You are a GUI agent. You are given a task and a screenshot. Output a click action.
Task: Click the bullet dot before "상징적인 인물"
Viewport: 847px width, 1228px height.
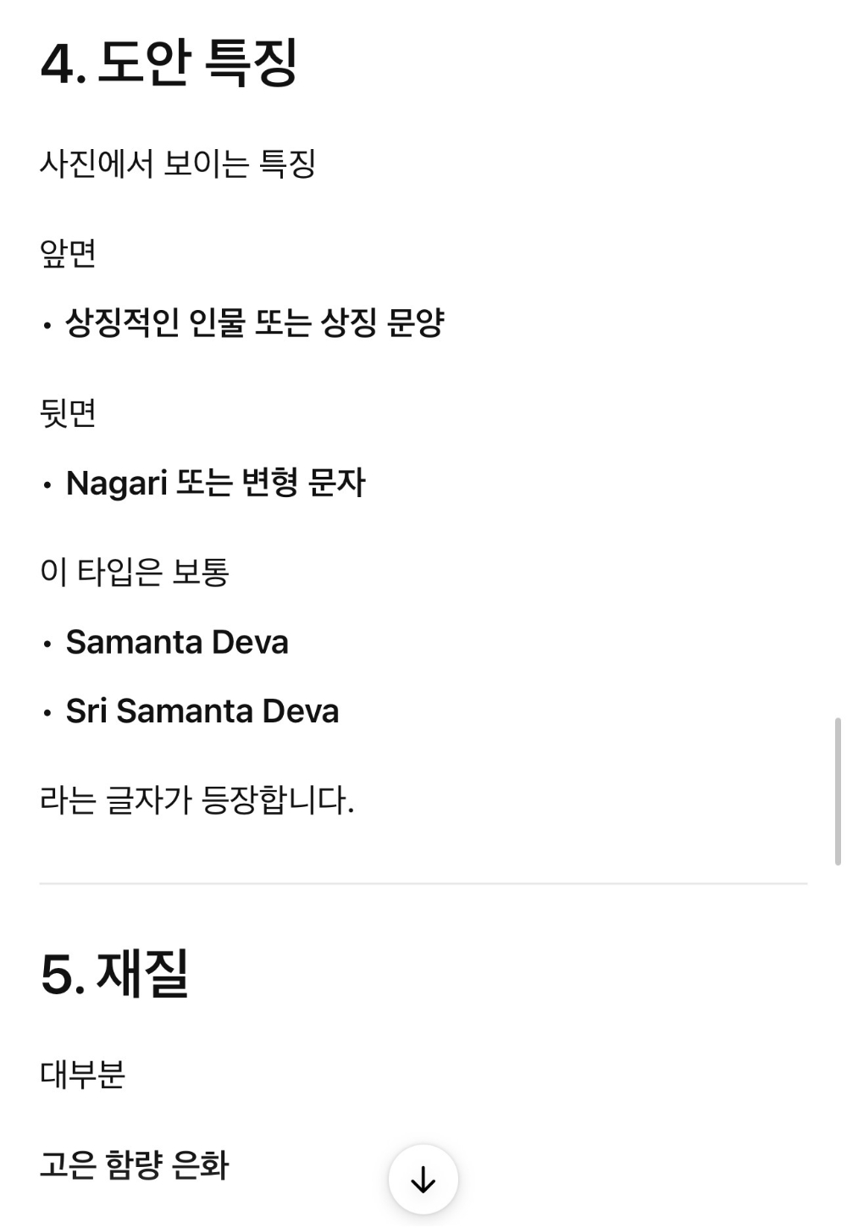[47, 325]
